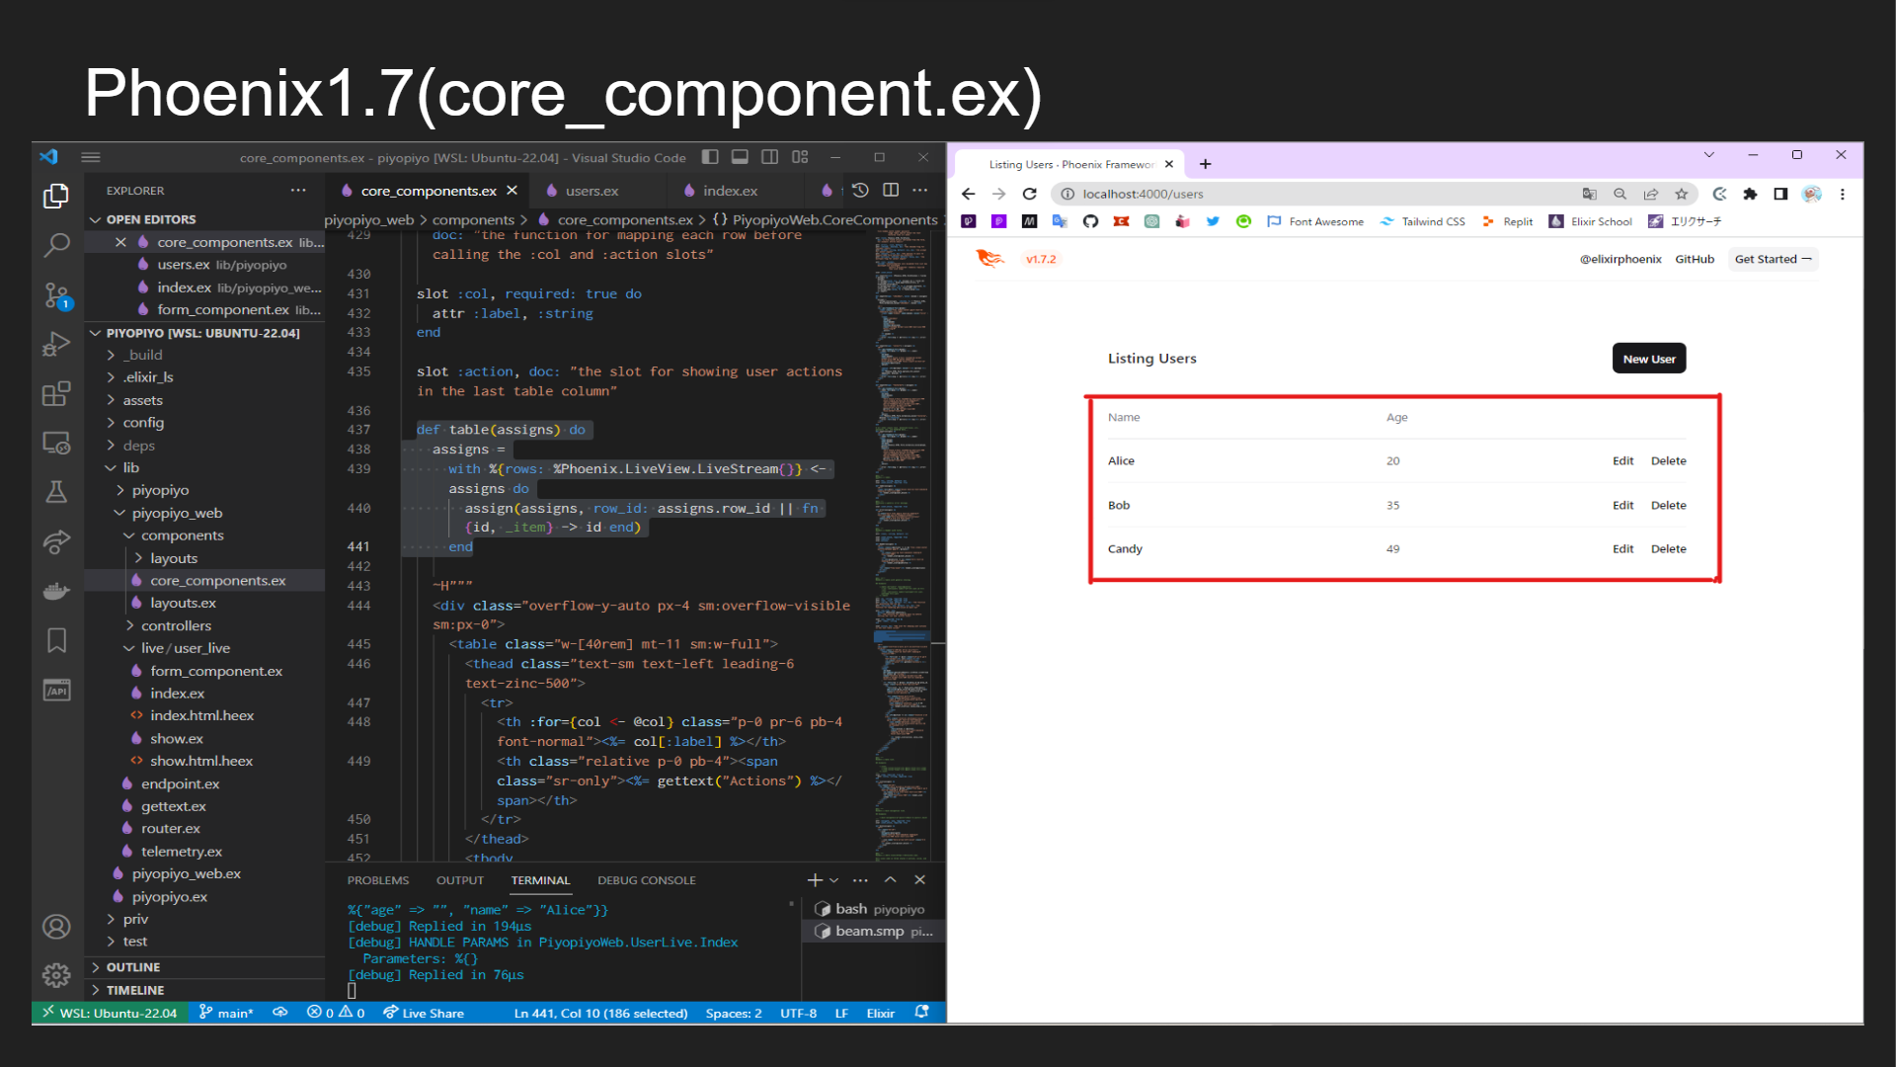Collapse the OPEN EDITORS section

150,219
